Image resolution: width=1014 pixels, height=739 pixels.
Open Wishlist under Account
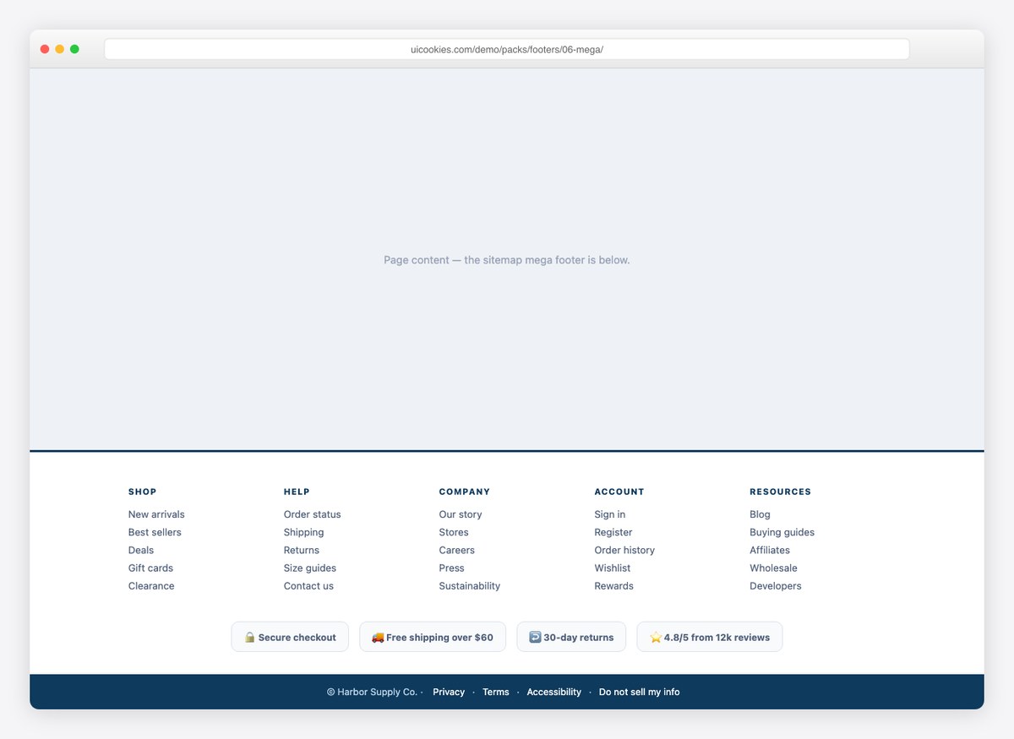[x=613, y=568]
